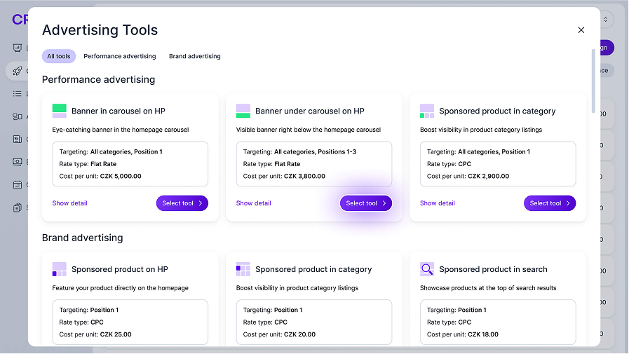Click the rocket icon in the left sidebar
The height and width of the screenshot is (354, 629).
point(17,71)
